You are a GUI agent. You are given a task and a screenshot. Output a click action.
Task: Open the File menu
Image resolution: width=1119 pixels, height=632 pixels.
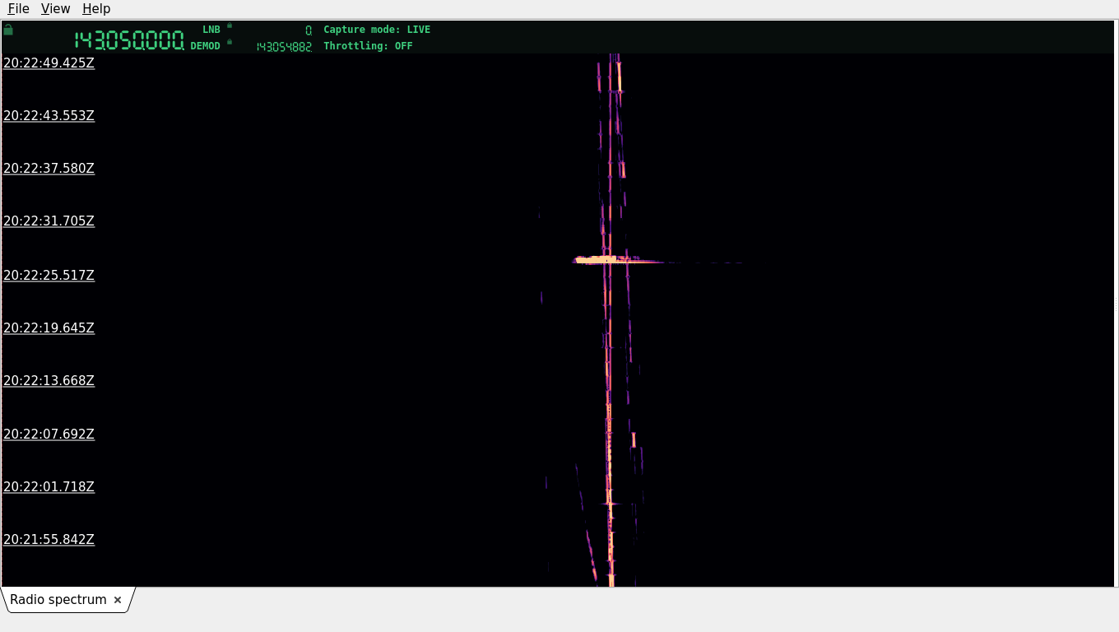18,9
